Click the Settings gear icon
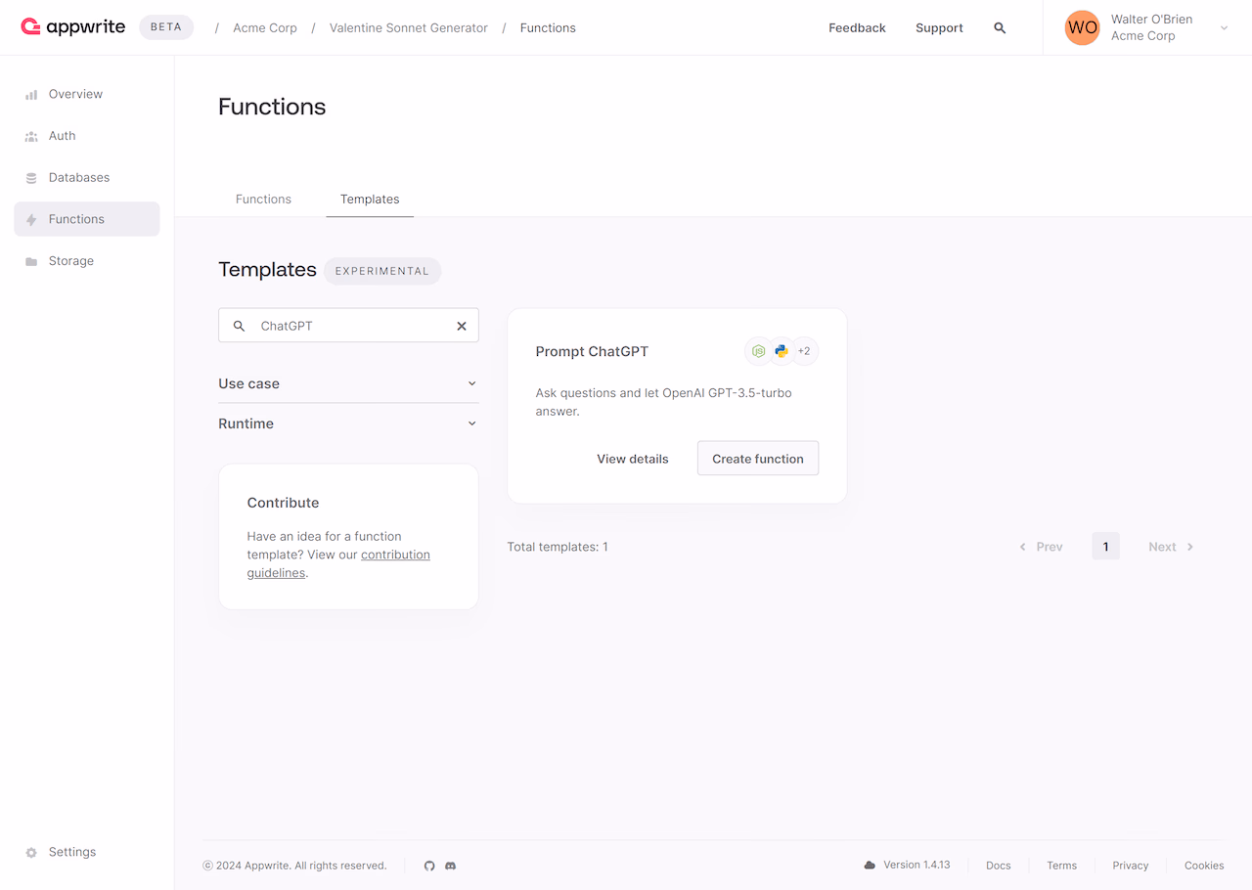This screenshot has height=890, width=1252. click(31, 853)
